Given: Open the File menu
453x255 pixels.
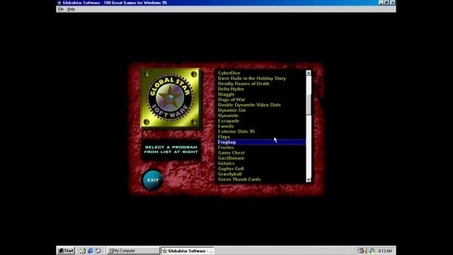Looking at the screenshot, I should 61,9.
